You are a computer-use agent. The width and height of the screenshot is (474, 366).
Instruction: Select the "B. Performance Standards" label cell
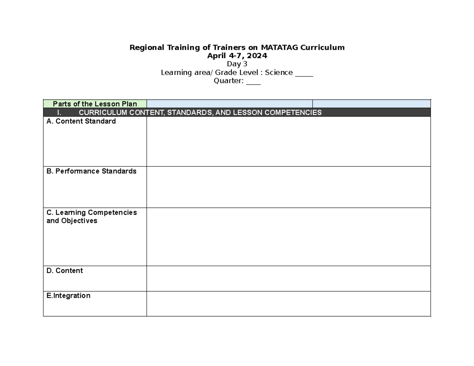tap(92, 171)
